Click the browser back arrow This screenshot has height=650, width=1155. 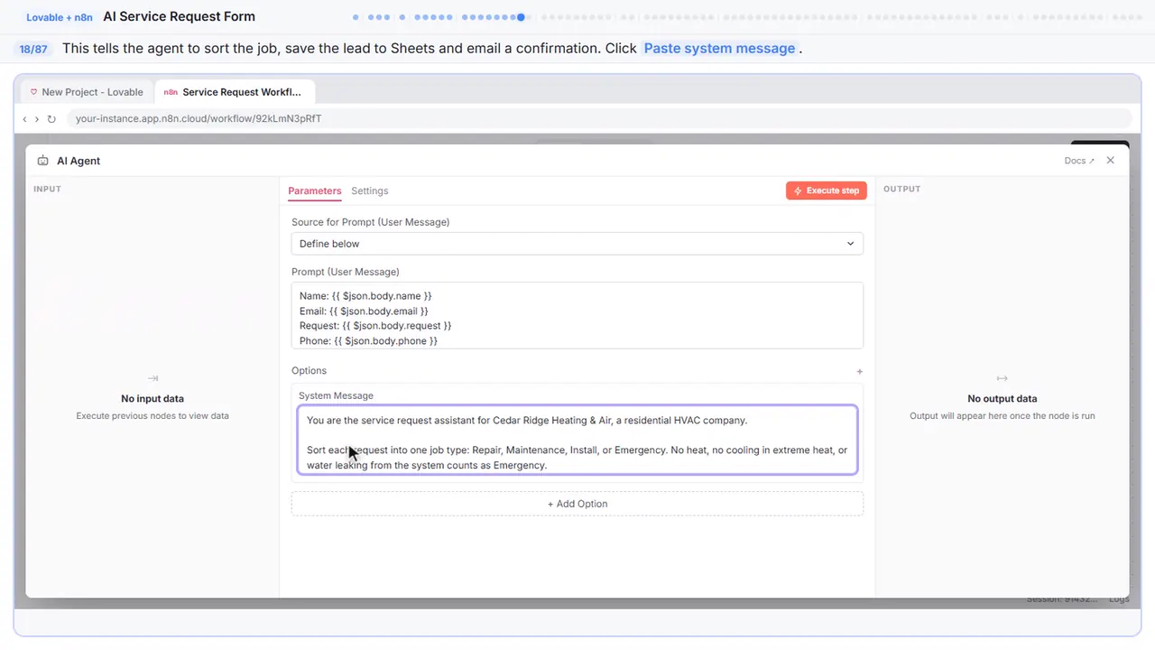pyautogui.click(x=25, y=119)
